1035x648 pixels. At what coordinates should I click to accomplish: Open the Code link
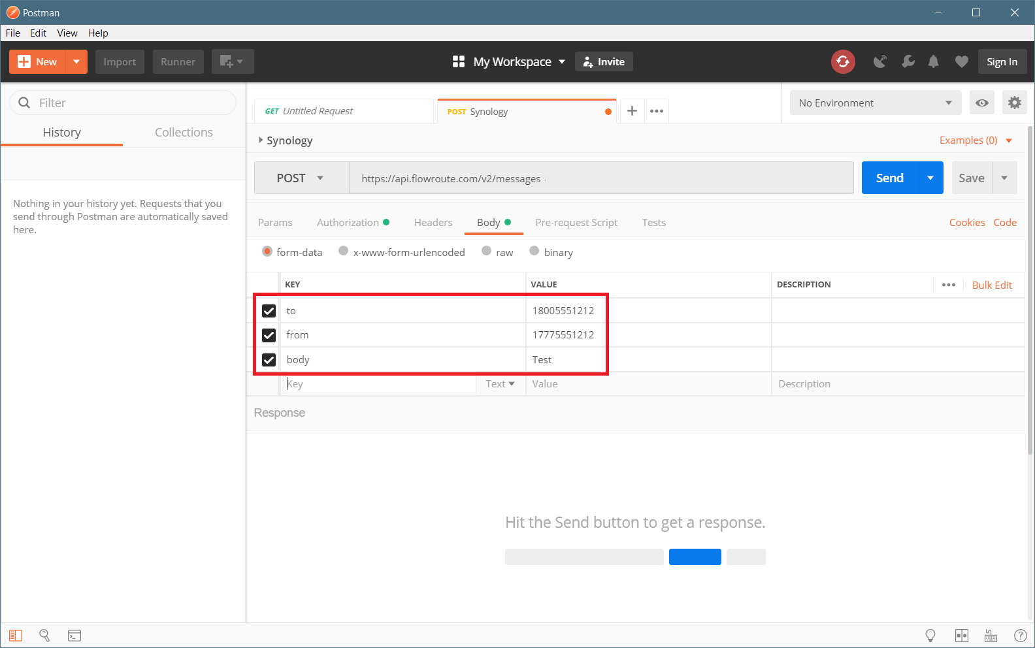click(1005, 223)
